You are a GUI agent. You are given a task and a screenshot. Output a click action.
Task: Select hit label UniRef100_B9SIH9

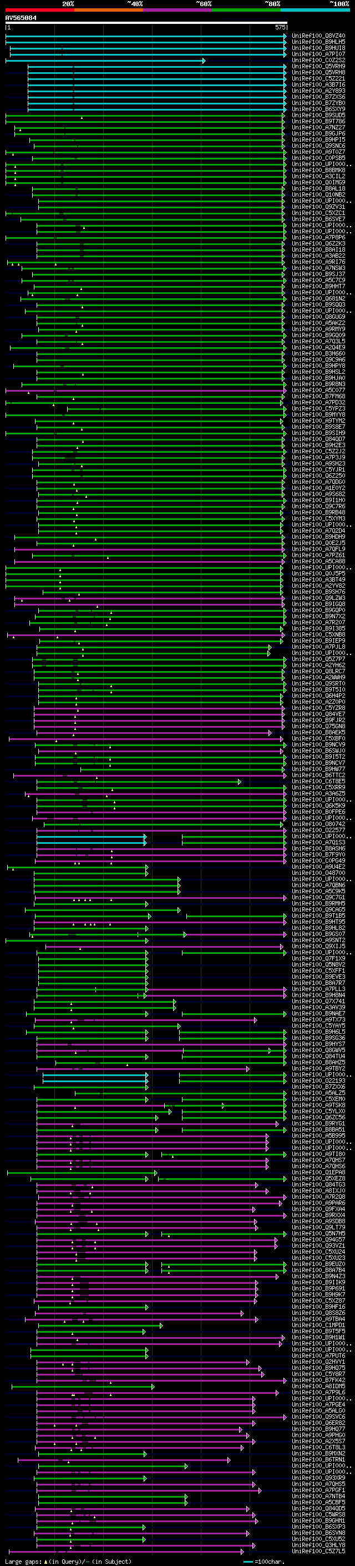pos(318,433)
